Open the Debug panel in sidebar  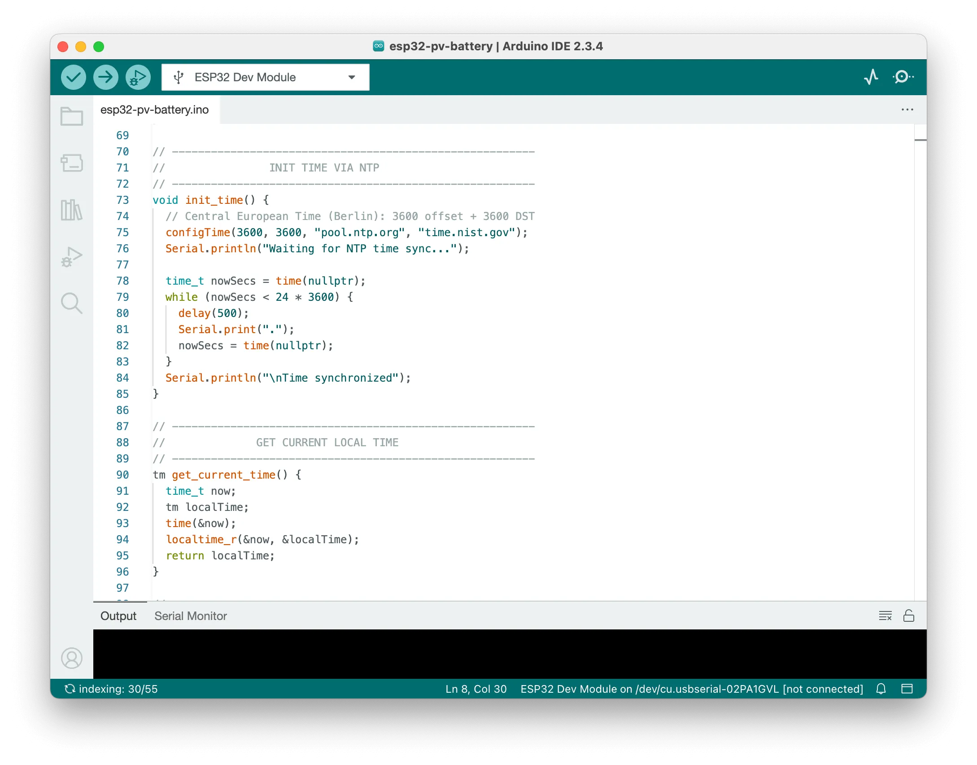[x=72, y=257]
